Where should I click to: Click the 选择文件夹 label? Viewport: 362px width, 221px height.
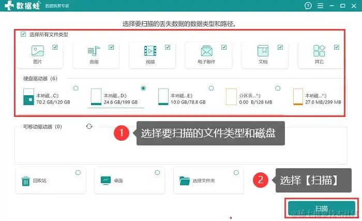204,181
